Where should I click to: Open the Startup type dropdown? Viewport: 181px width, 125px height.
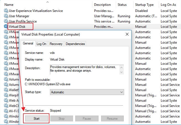pos(87,92)
